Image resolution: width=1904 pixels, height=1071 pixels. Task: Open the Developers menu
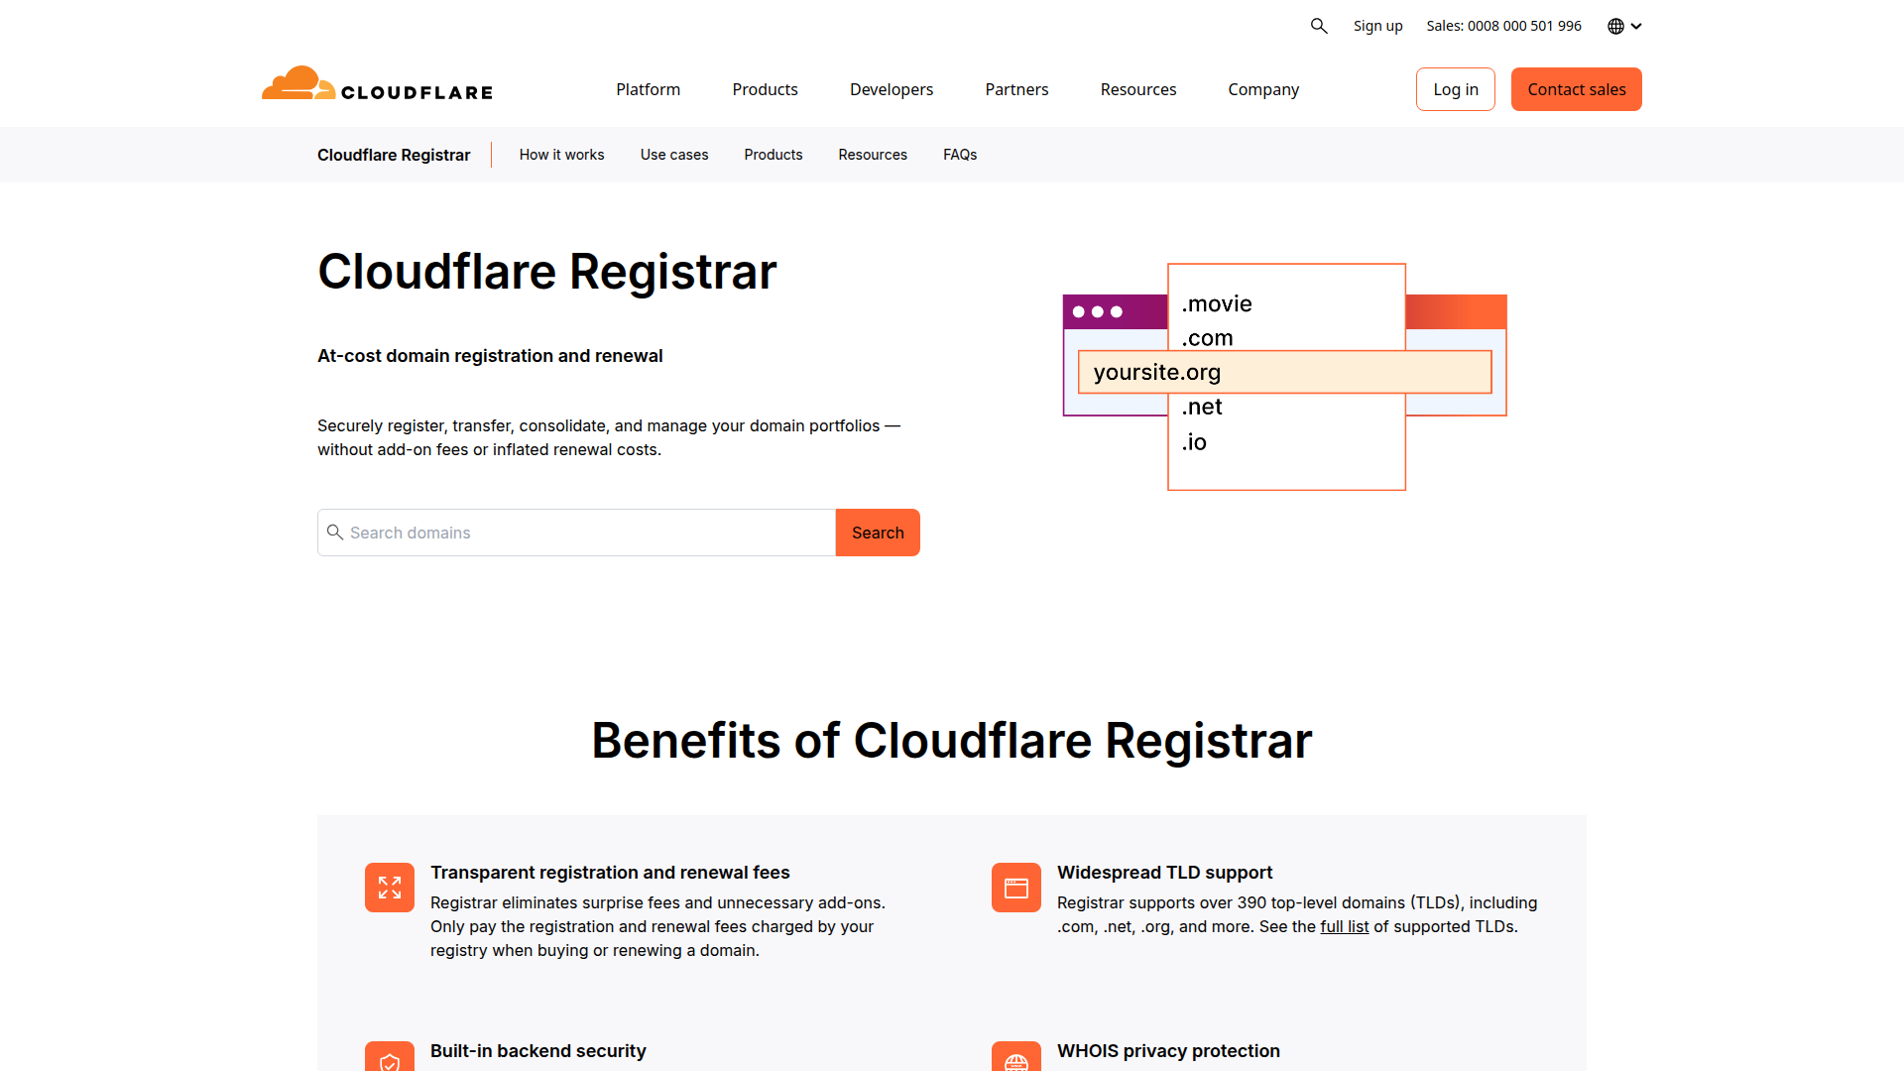891,89
